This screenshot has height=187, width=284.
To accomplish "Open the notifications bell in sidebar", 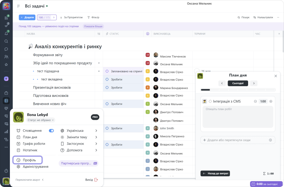I will click(x=6, y=34).
